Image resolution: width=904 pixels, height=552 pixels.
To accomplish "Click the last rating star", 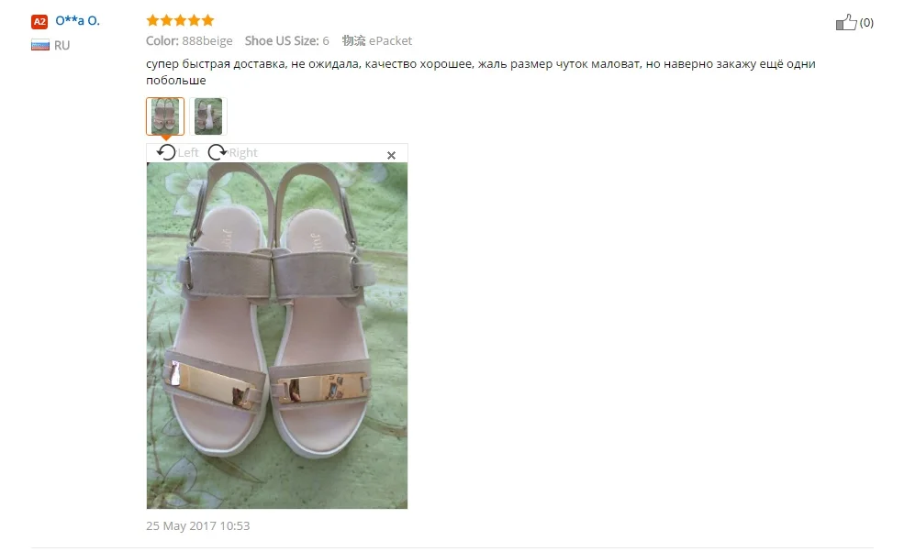I will (207, 20).
